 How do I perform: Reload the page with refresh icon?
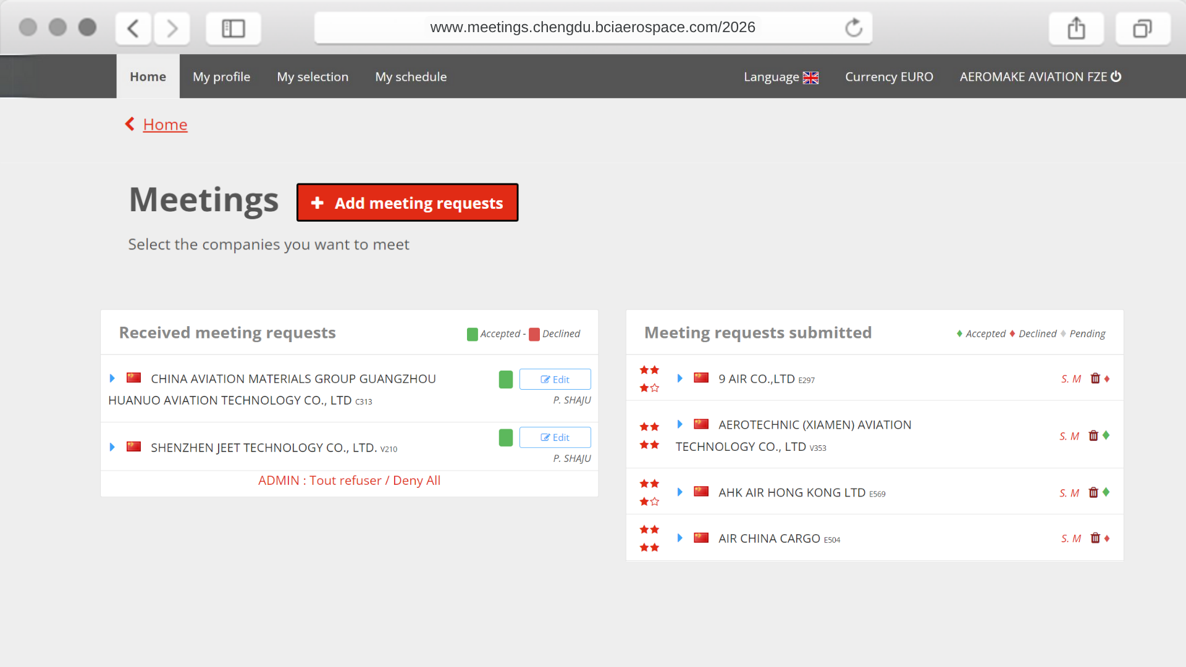854,28
